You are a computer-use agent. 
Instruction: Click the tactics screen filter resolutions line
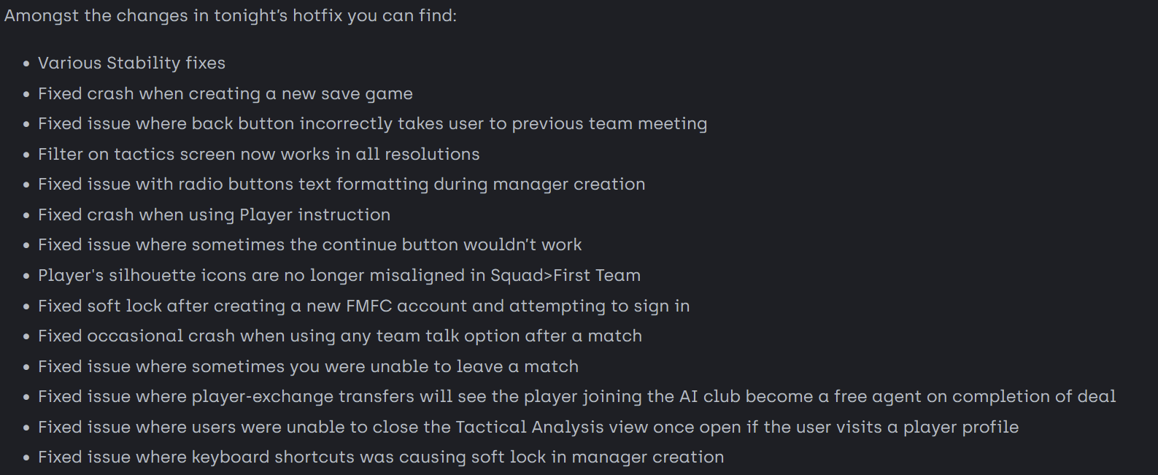pos(258,155)
